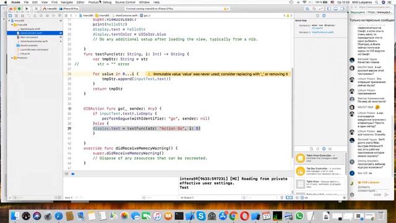Switch to the Version editor layout
The image size is (396, 223).
click(321, 9)
